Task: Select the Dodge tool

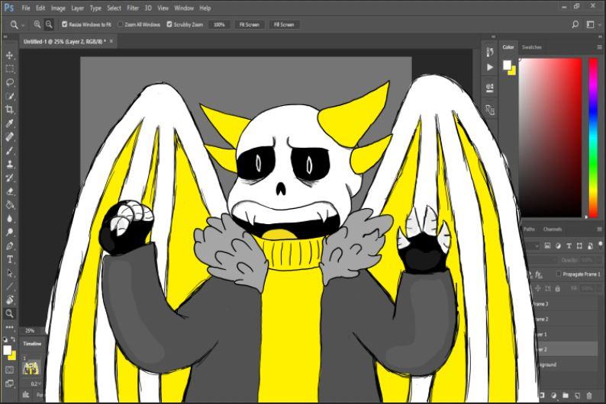Action: click(10, 232)
